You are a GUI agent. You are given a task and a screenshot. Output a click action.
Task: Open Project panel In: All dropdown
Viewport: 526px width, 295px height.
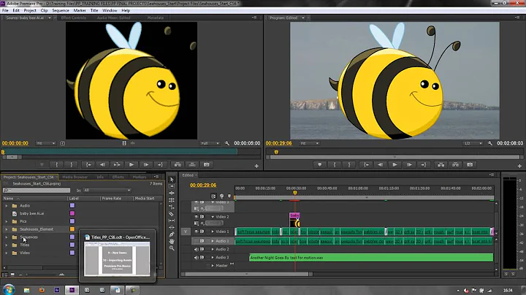[107, 190]
